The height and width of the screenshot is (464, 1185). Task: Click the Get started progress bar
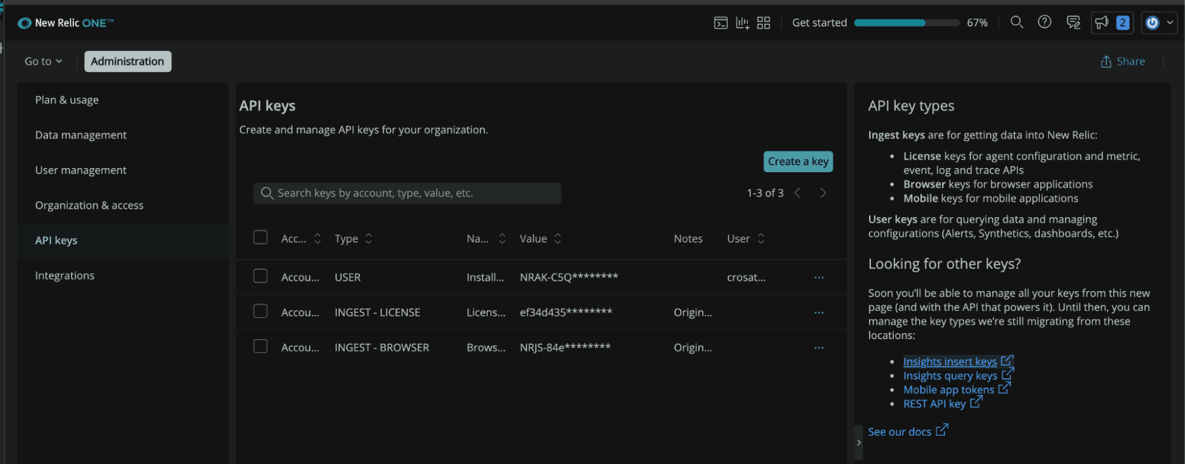pos(906,23)
